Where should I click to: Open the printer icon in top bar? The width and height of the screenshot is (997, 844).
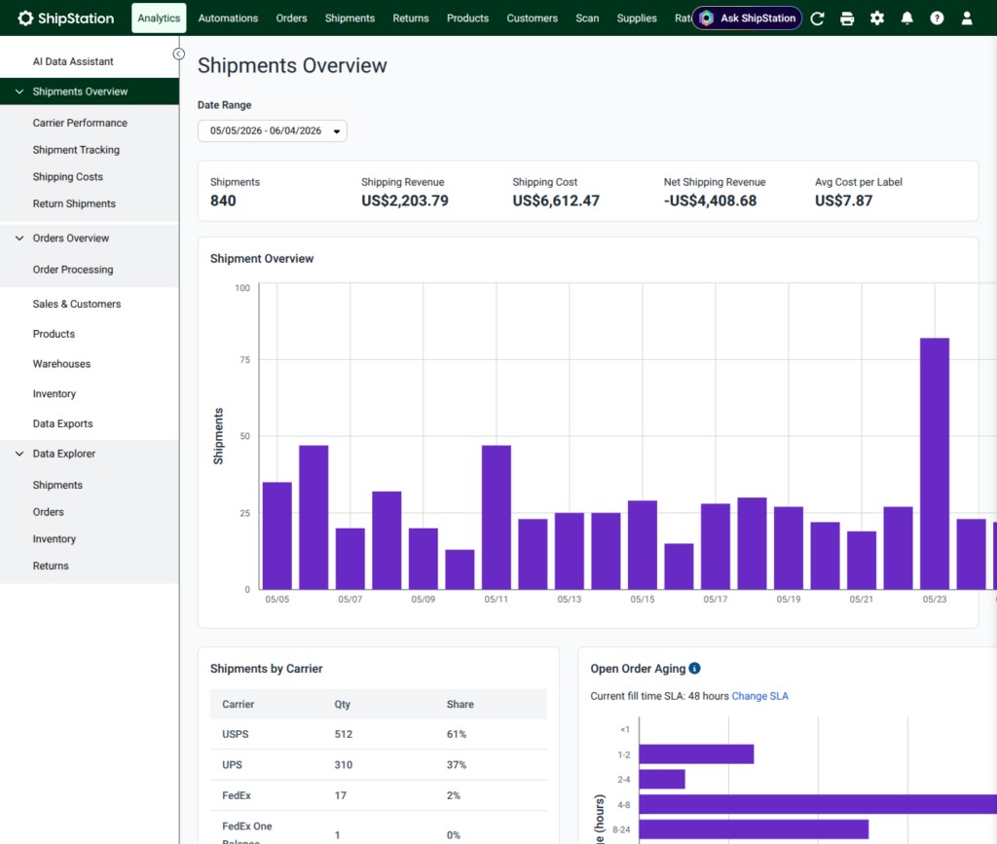pyautogui.click(x=847, y=18)
